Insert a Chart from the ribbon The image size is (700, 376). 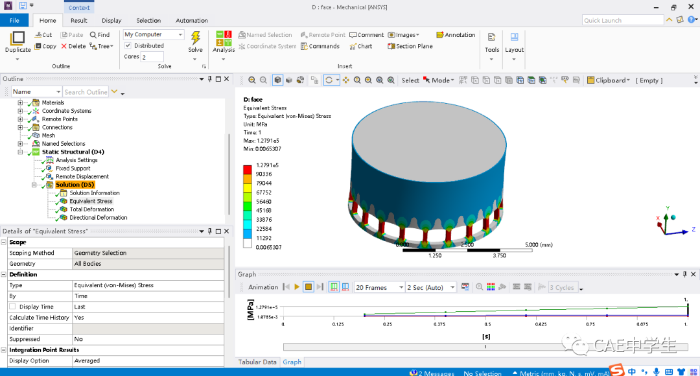[361, 46]
